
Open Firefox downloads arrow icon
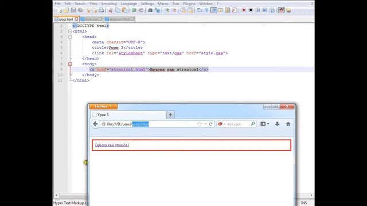click(x=277, y=124)
